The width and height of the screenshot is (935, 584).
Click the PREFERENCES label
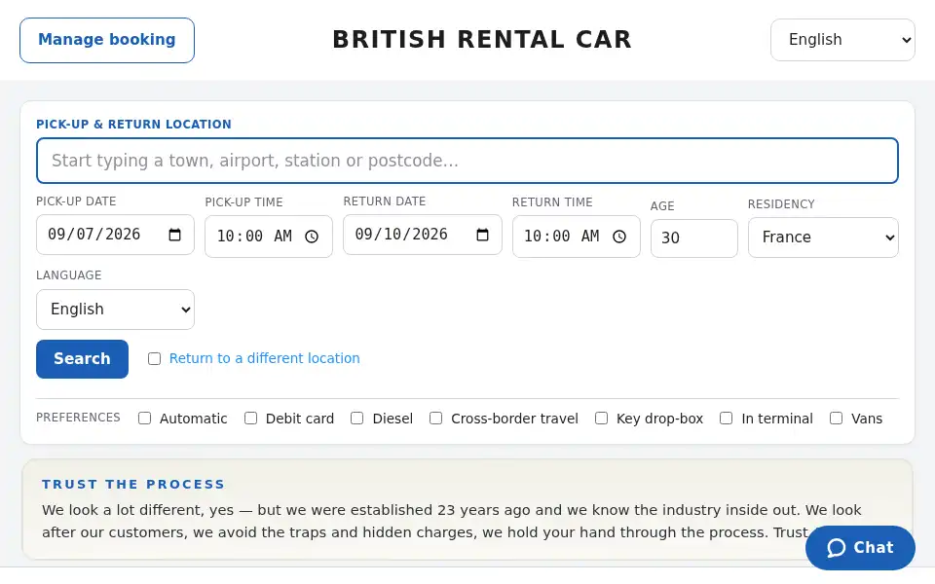[x=78, y=418]
